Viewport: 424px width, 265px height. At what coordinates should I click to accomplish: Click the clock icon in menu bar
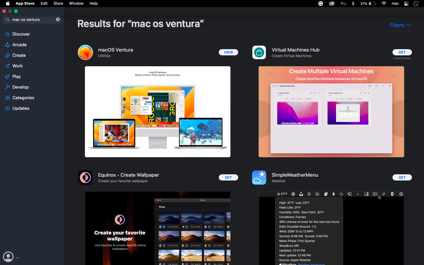pyautogui.click(x=416, y=4)
